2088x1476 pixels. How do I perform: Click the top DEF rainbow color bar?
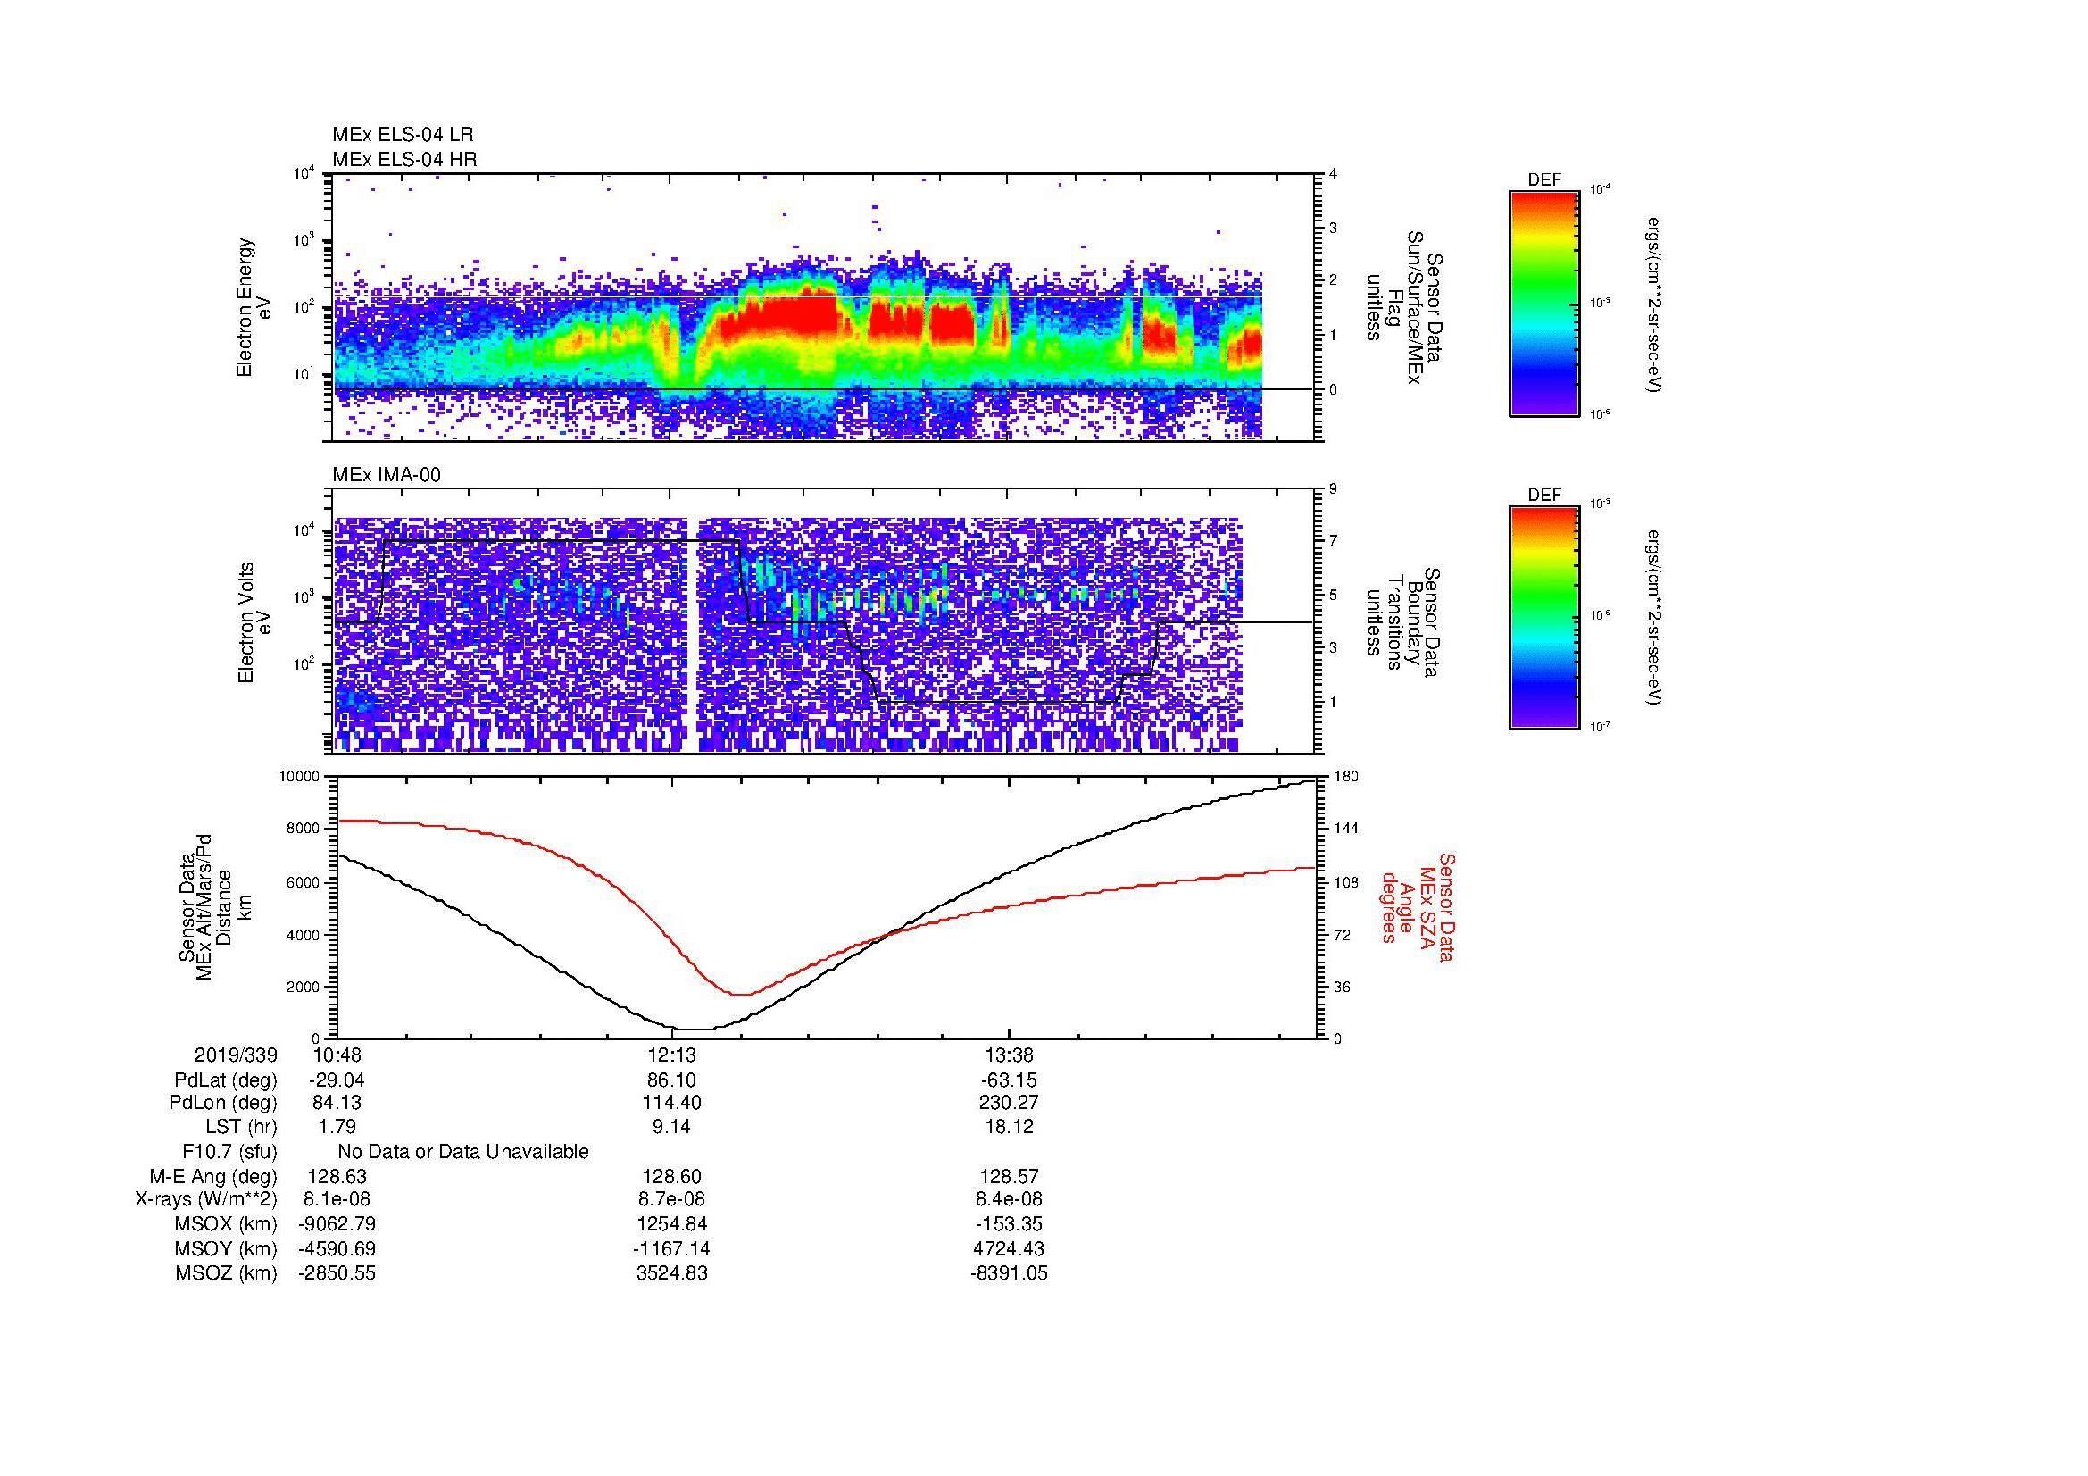point(1544,303)
